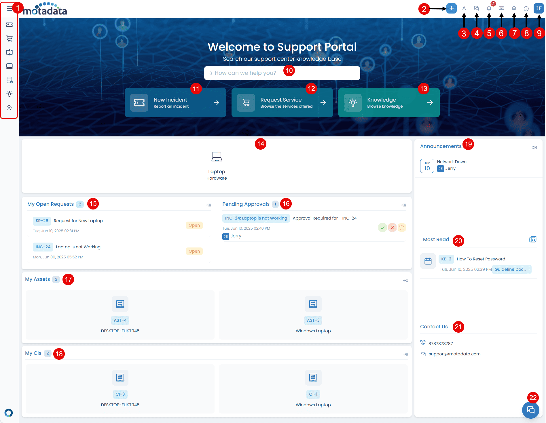Open the New Incident card

tap(175, 102)
